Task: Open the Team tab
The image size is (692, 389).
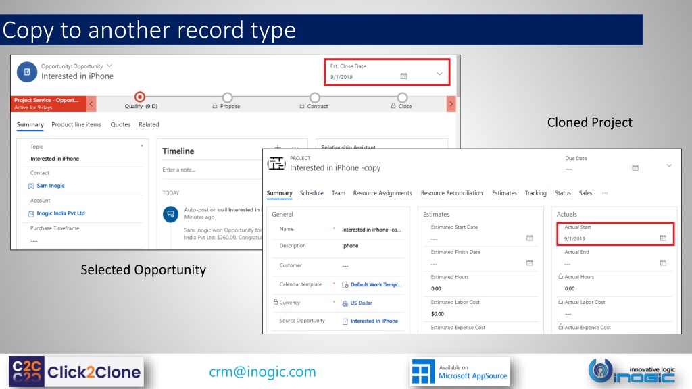Action: [339, 193]
